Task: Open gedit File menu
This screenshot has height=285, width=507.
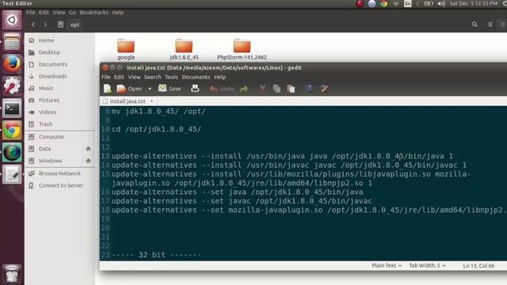Action: 105,78
